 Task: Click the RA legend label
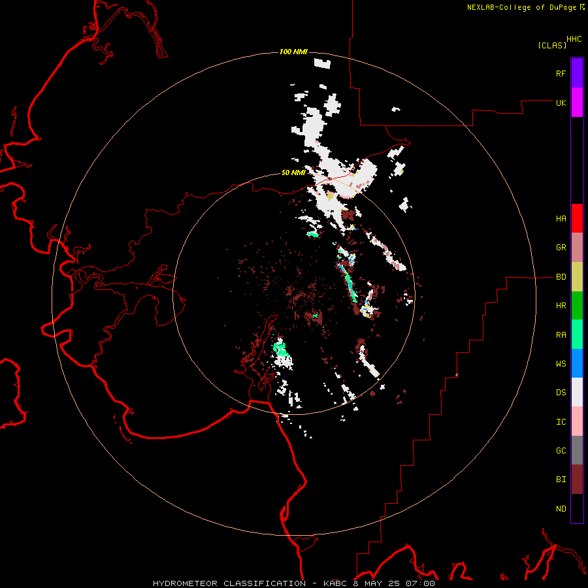click(x=561, y=335)
